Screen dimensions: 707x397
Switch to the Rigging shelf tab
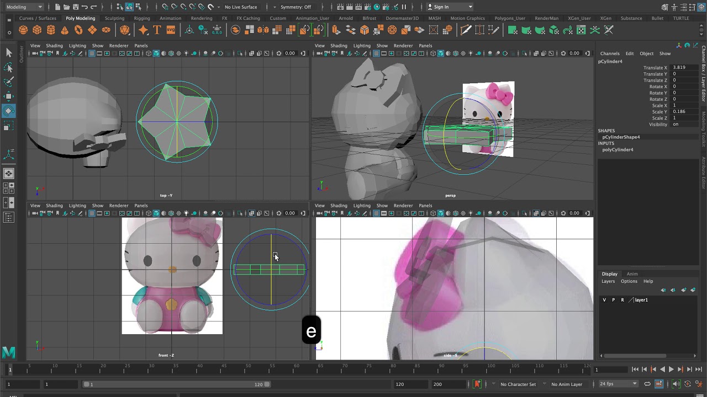(142, 18)
